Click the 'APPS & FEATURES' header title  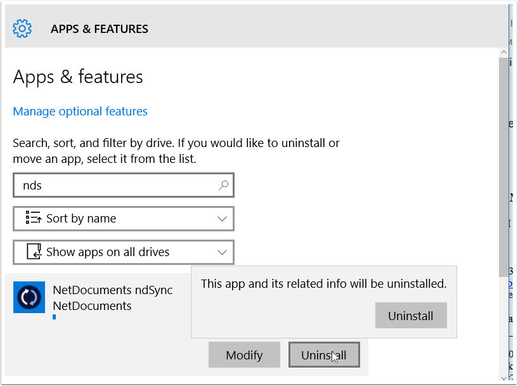[99, 29]
